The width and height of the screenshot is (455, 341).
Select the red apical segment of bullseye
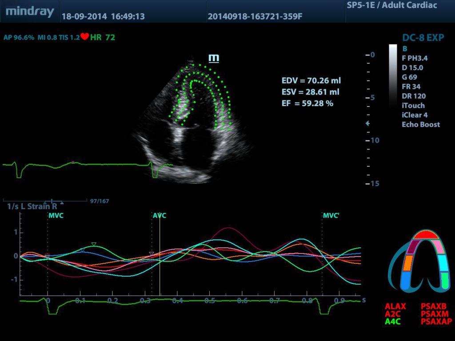point(426,235)
